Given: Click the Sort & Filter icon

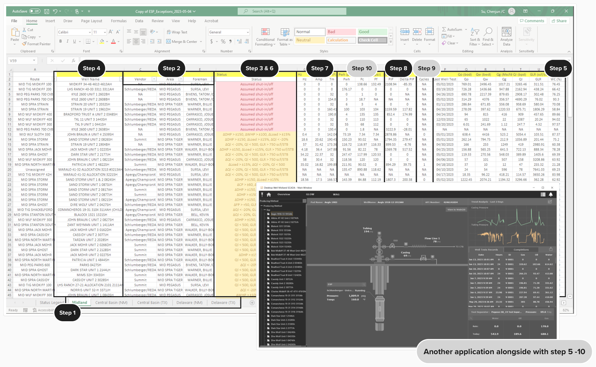Looking at the screenshot, I should (x=474, y=32).
